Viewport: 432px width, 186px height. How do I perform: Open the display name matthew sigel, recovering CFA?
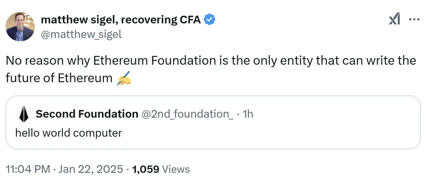tap(121, 20)
